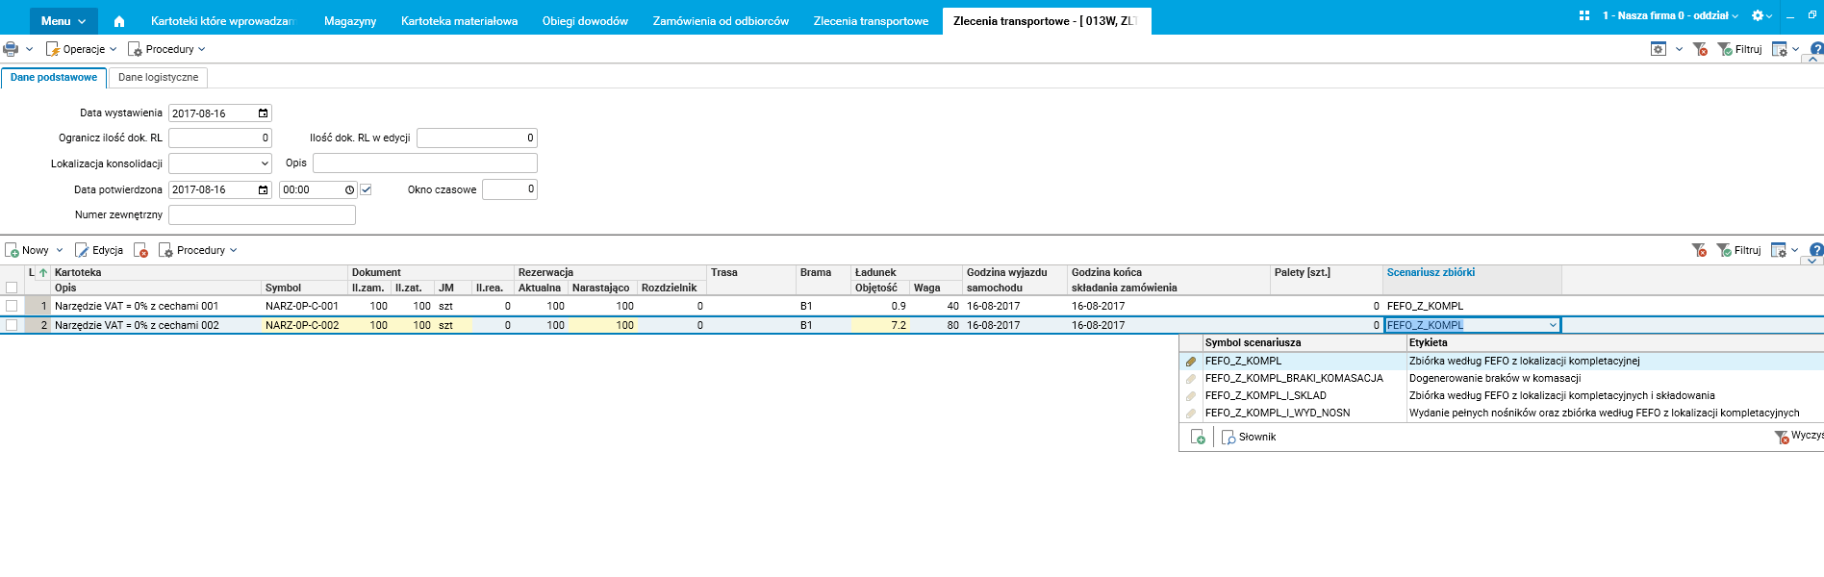Check row 1 Narzędzie cechami 001 checkbox
This screenshot has height=577, width=1824.
pyautogui.click(x=12, y=306)
